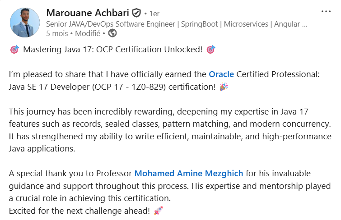Click the left target emoji before Mastering
Screen dimensions: 341x220
(x=14, y=50)
